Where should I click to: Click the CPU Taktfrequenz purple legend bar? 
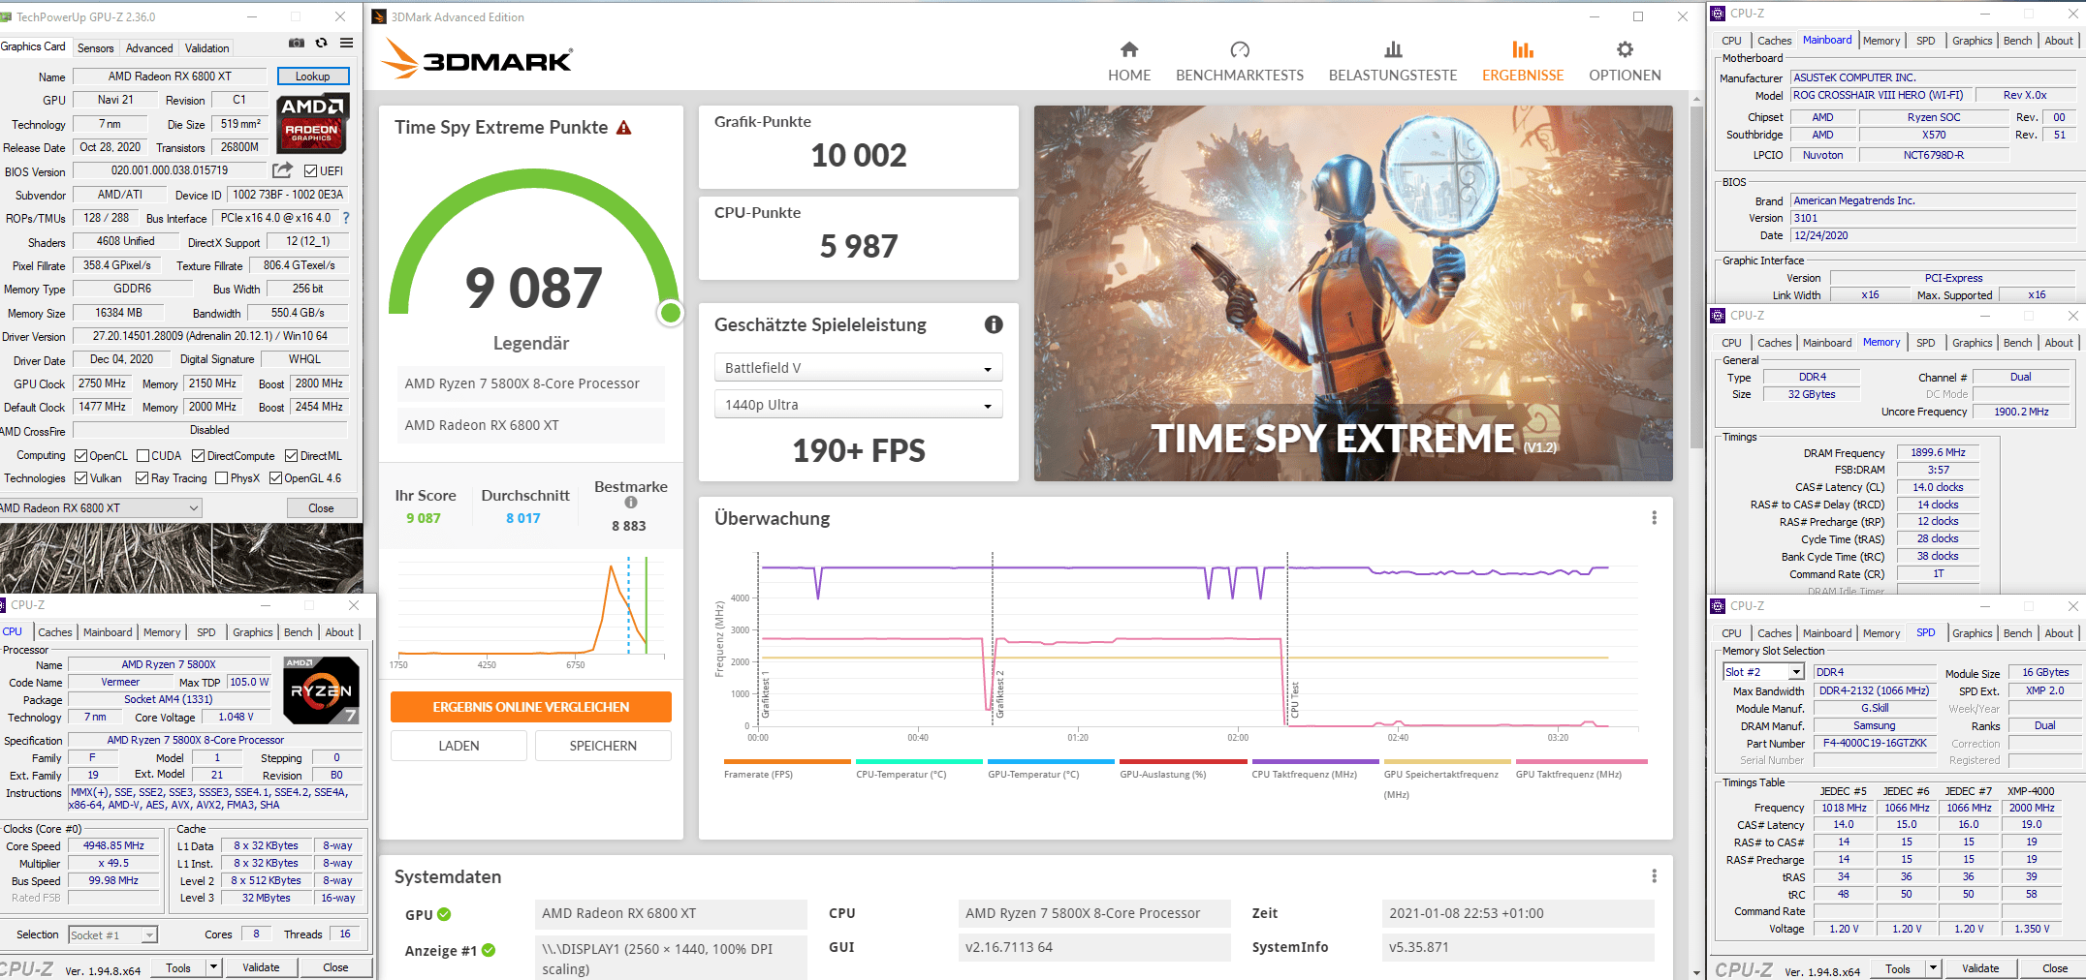1315,762
